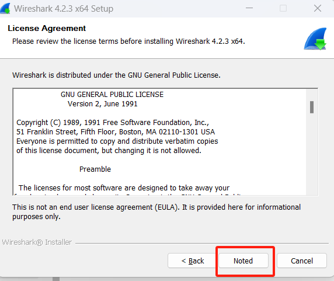
Task: Minimize the Wireshark Setup window
Action: [x=249, y=8]
